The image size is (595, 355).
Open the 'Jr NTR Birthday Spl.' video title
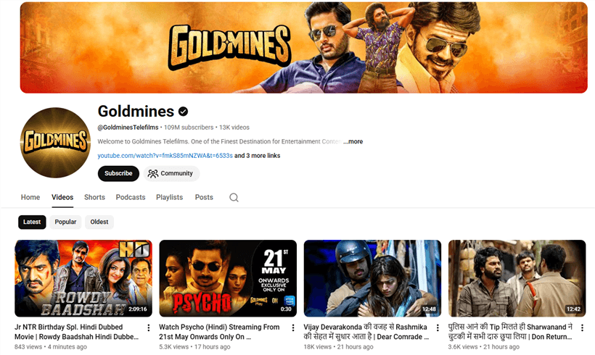(x=77, y=332)
